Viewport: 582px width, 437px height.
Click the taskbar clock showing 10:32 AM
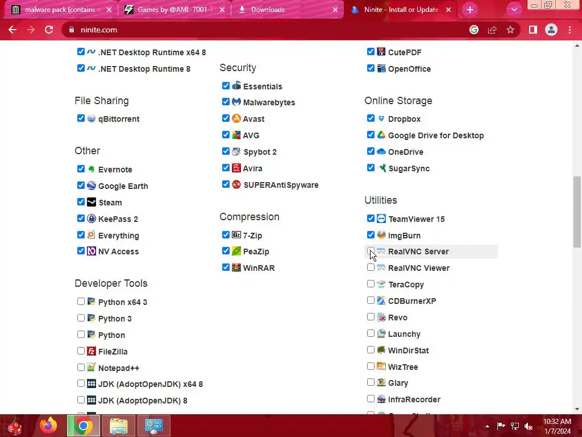557,426
